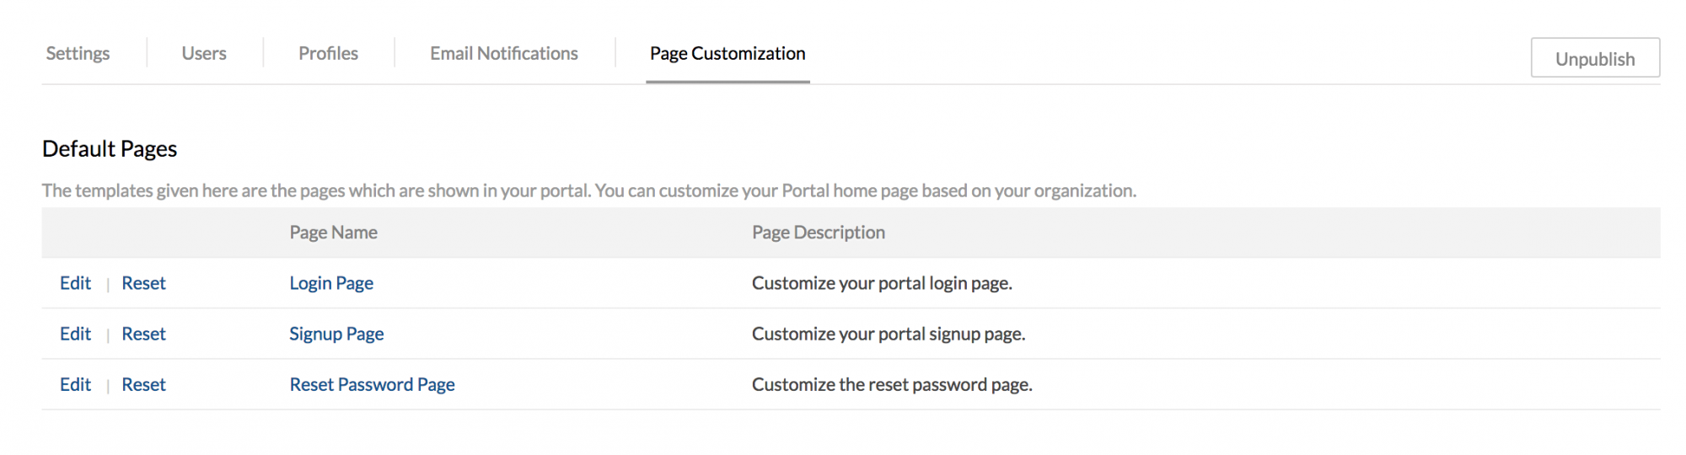Edit the Signup Page

coord(75,334)
